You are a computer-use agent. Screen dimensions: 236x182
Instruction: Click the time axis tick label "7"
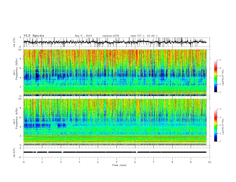coord(154,162)
